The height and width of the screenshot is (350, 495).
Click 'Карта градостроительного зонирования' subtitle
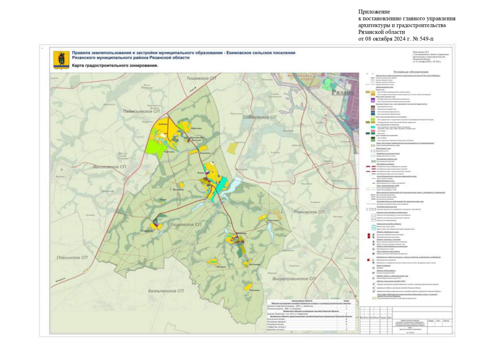(x=115, y=66)
